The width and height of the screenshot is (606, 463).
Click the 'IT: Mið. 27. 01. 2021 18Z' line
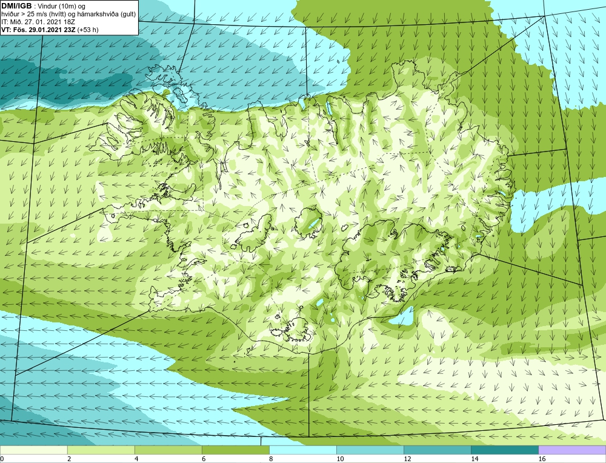tap(38, 22)
